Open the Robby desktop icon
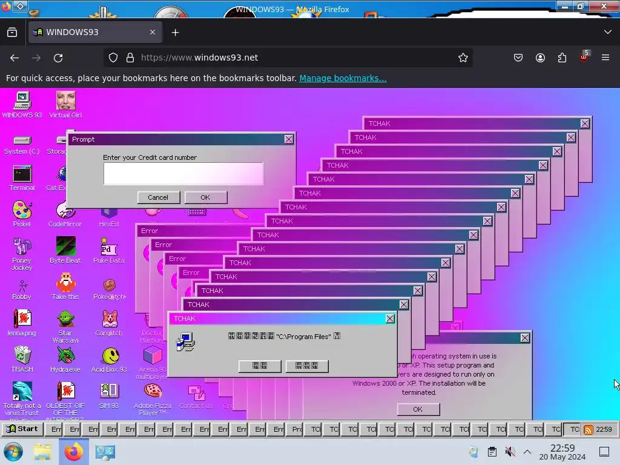Viewport: 620px width, 465px height. coord(22,290)
